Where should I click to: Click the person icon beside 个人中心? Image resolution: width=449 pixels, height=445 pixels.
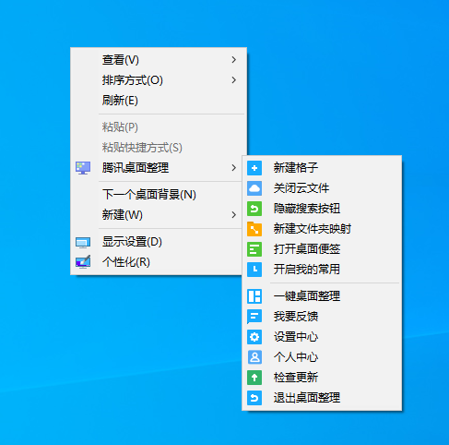coord(254,357)
